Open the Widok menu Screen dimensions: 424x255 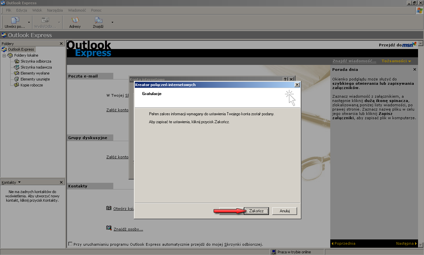pos(37,10)
